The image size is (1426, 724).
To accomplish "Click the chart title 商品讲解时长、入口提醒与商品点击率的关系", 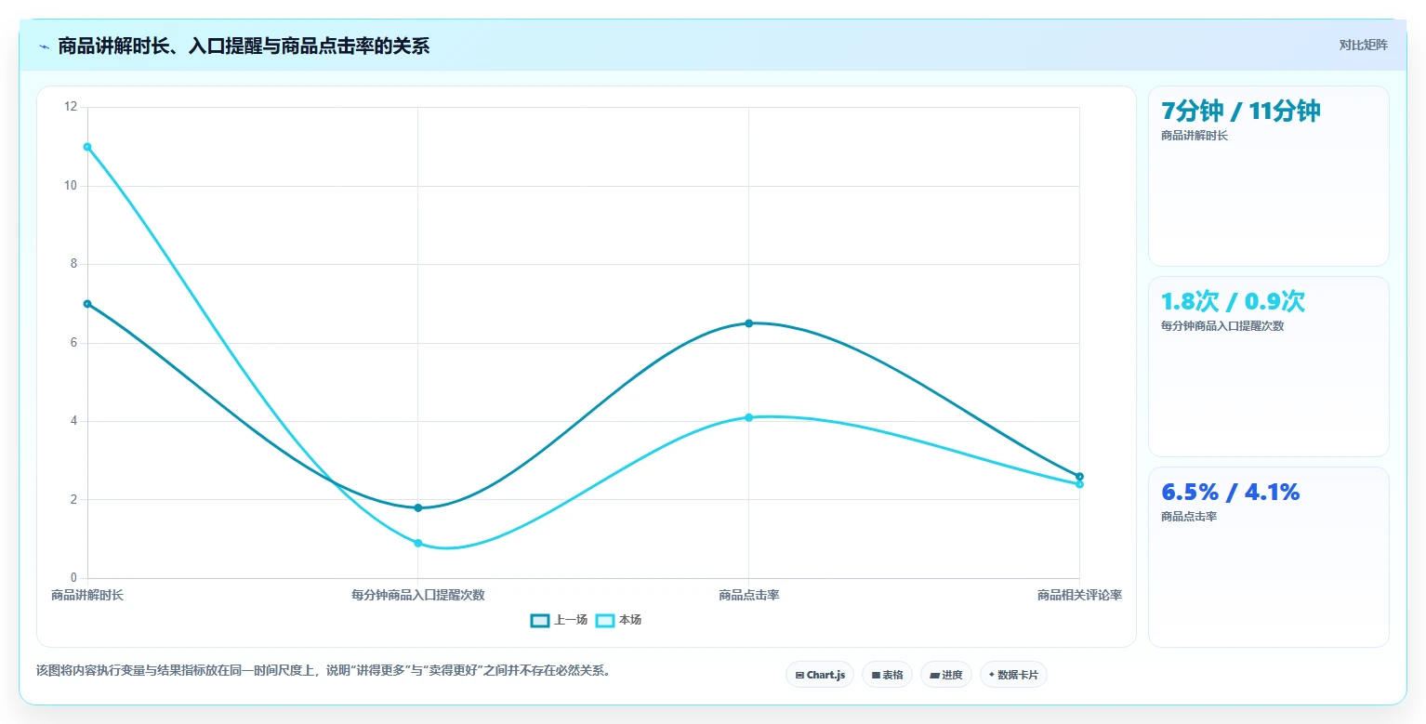I will (244, 46).
